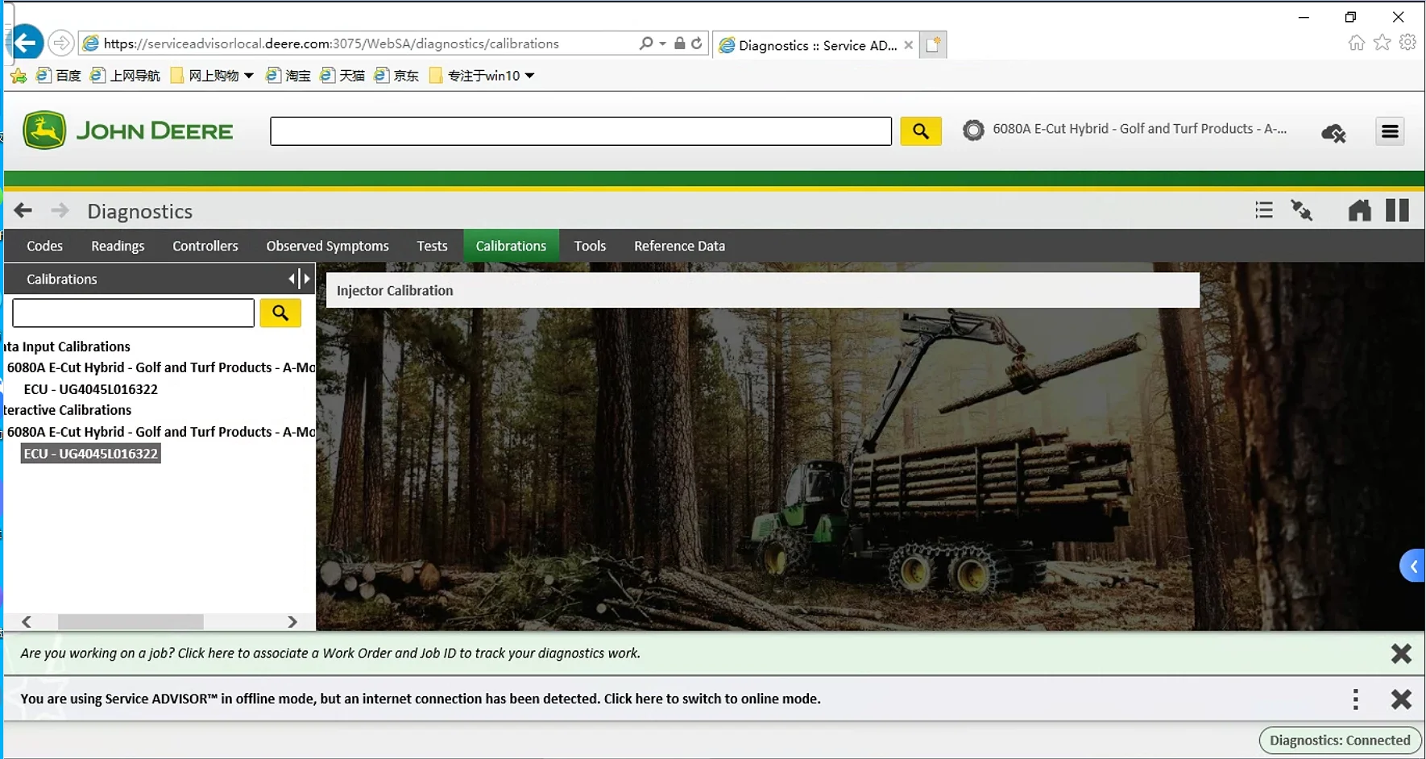Screen dimensions: 1426x759
Task: Collapse the Calibrations side panel splitter
Action: point(299,279)
